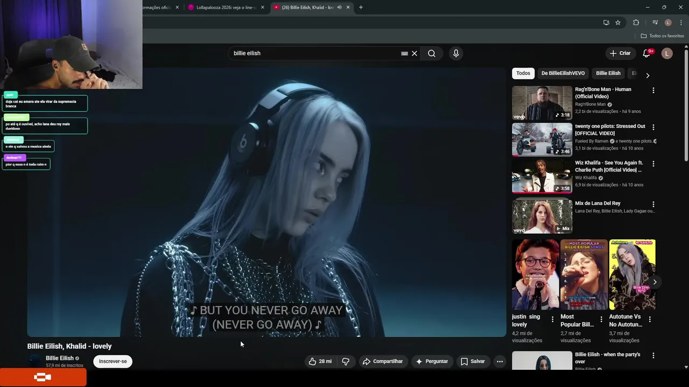Open options for when the party's over
This screenshot has height=387, width=689.
(x=653, y=355)
